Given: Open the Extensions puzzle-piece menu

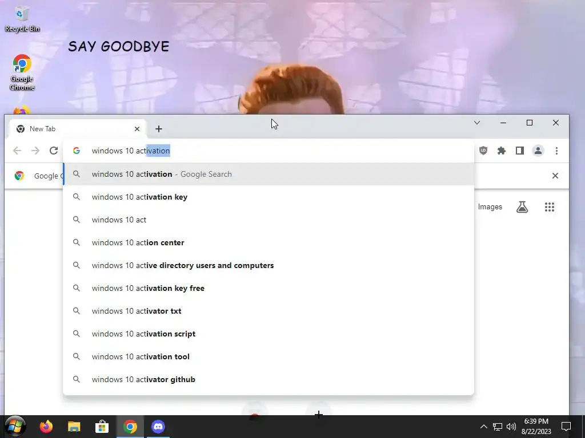Looking at the screenshot, I should click(502, 151).
